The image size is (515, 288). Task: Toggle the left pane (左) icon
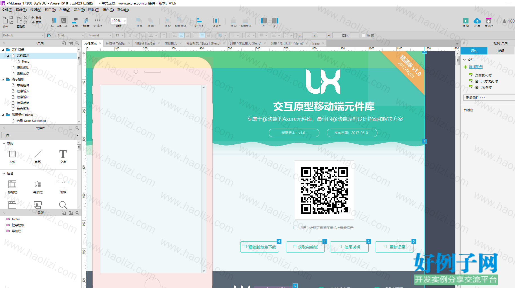[264, 20]
